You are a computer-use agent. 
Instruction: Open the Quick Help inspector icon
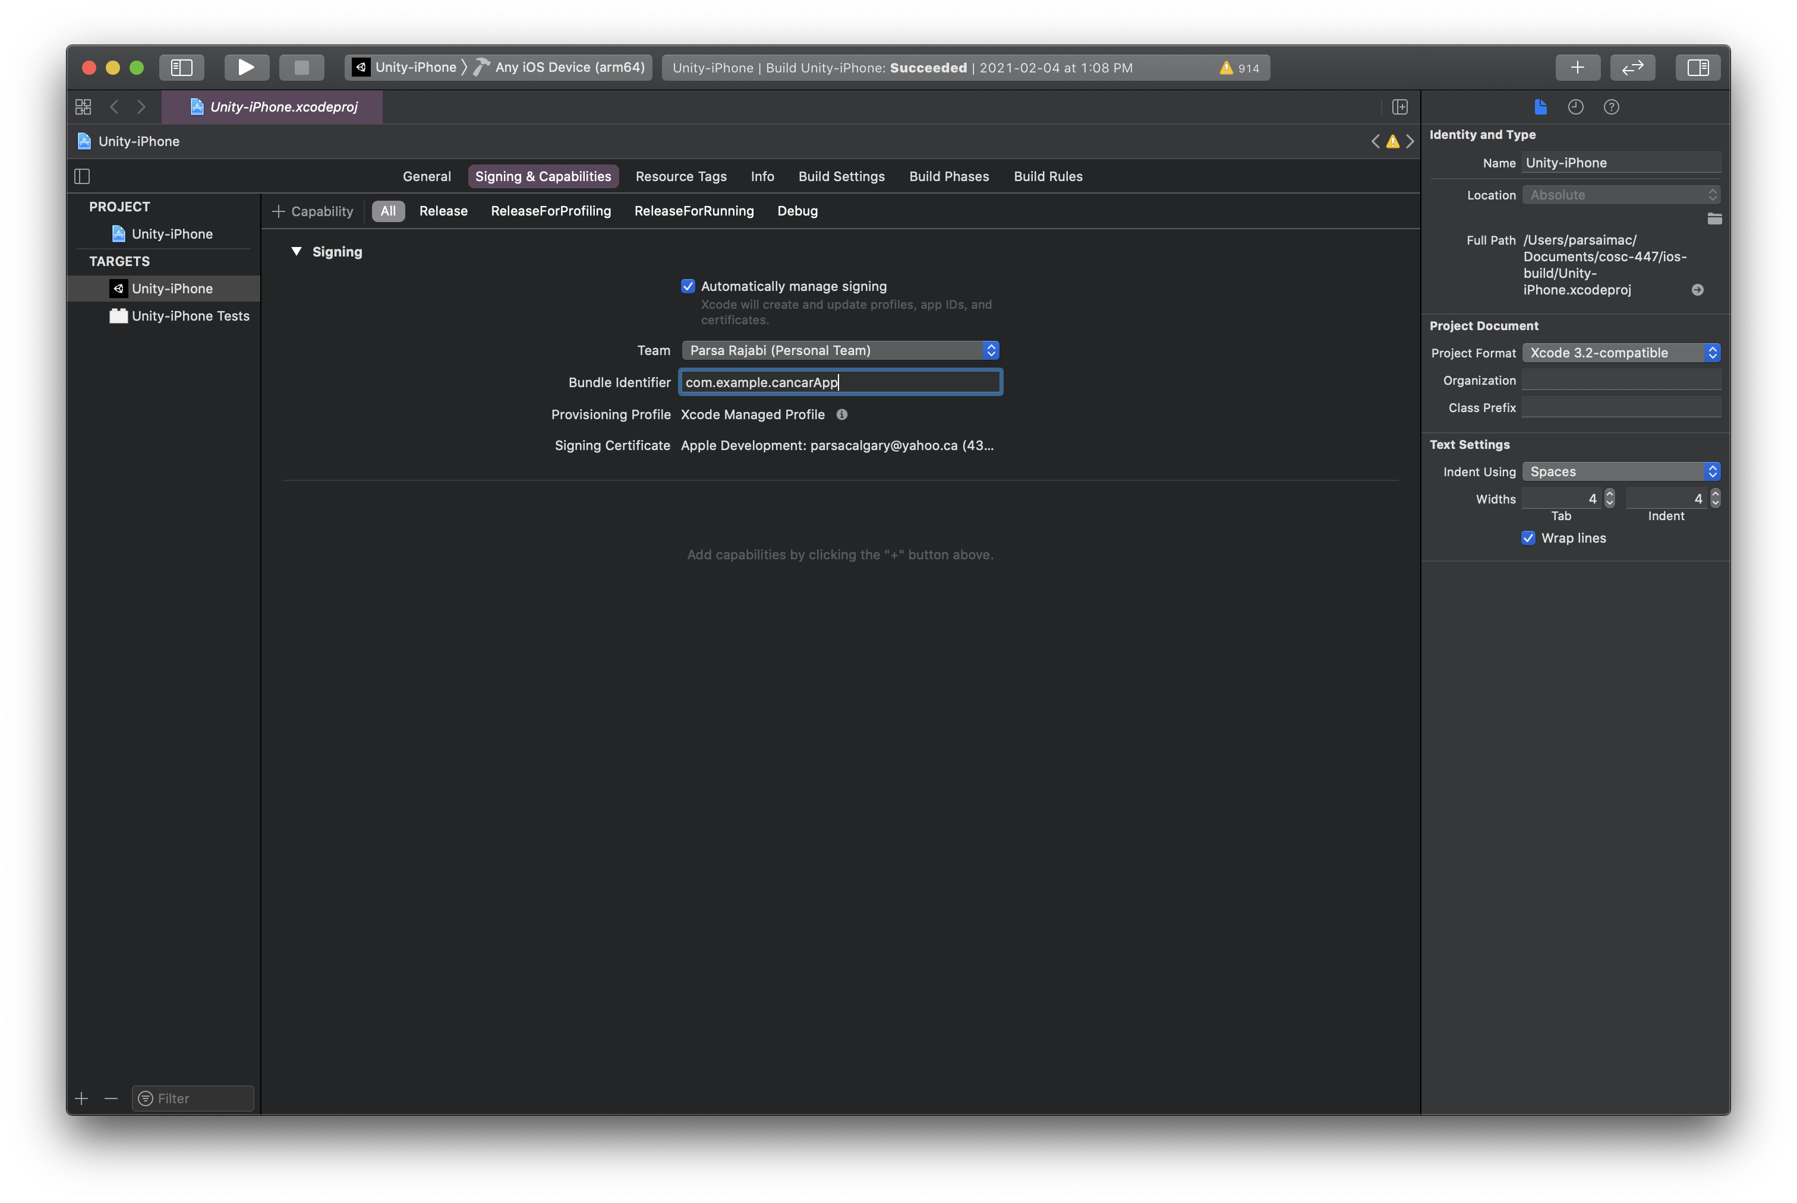(x=1610, y=107)
